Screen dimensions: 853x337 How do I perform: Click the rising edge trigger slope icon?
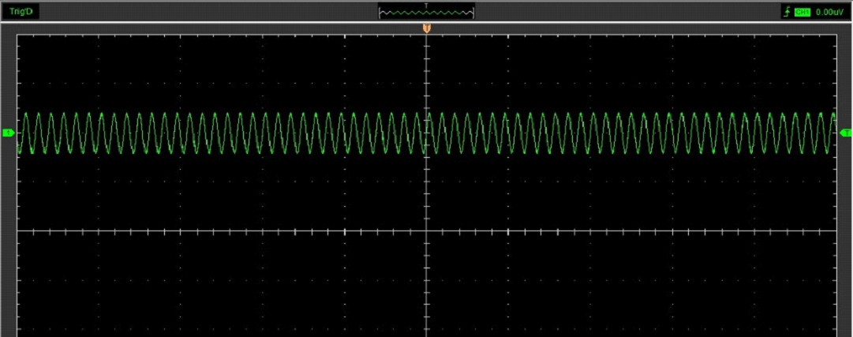tap(786, 12)
